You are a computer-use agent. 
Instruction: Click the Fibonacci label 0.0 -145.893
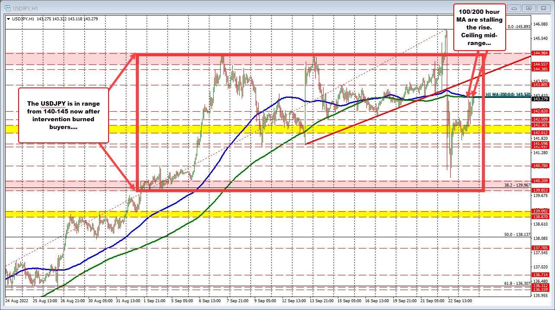coord(519,26)
